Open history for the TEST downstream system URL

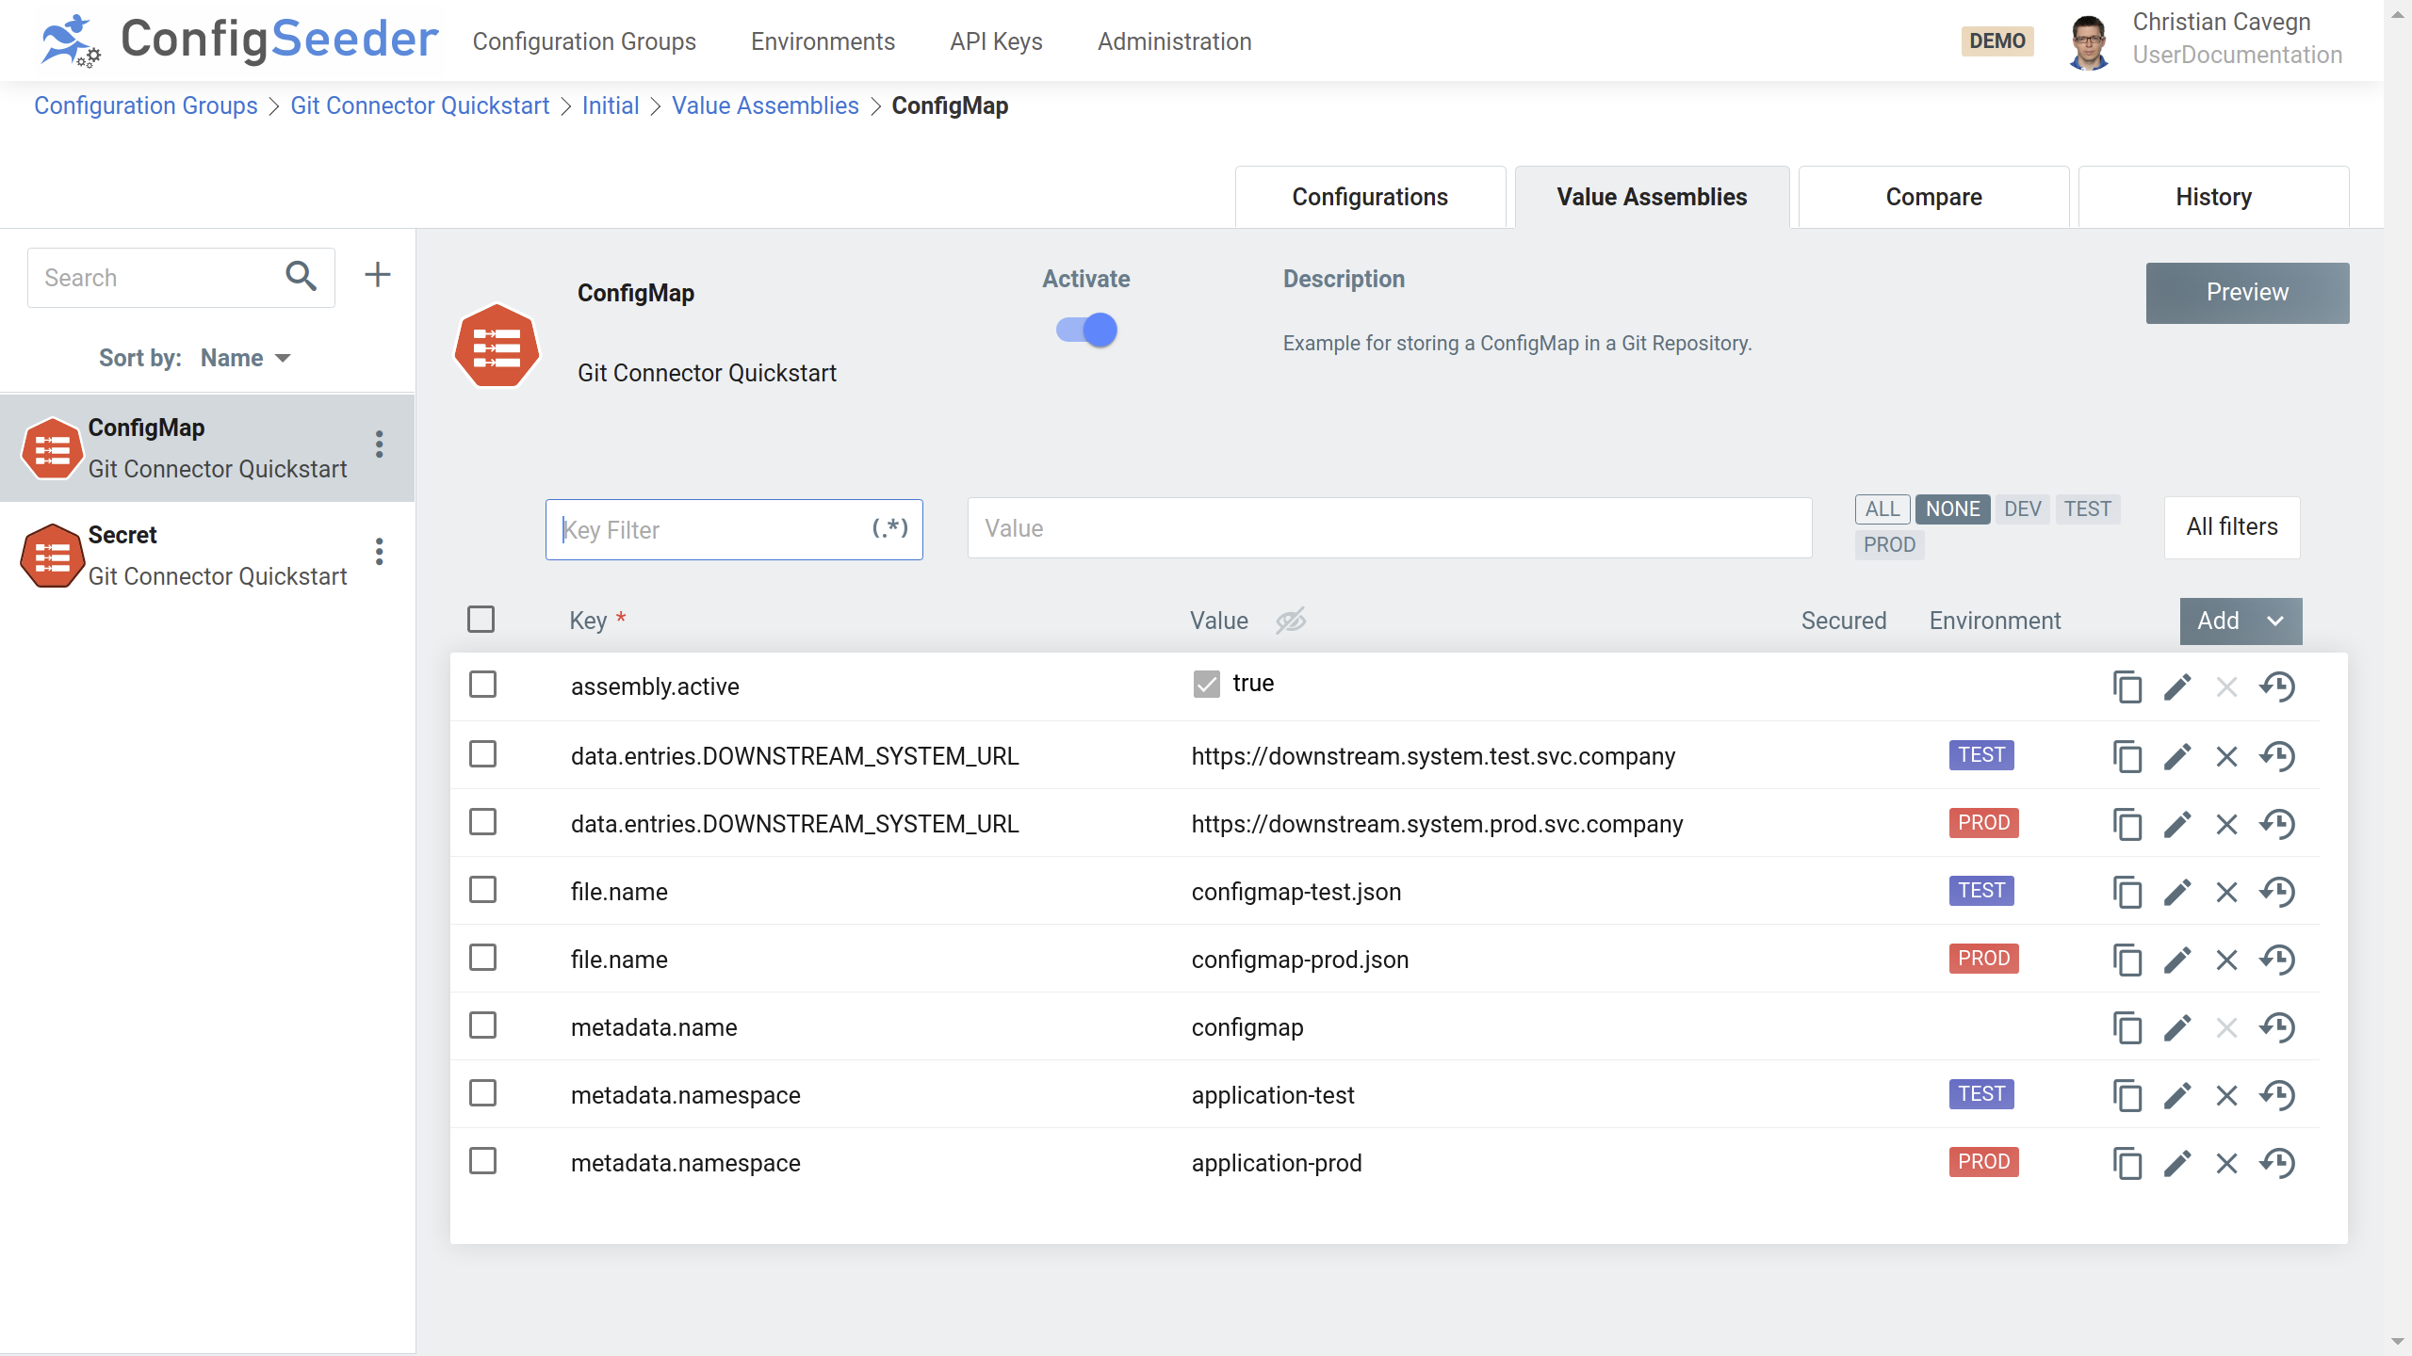pyautogui.click(x=2278, y=756)
